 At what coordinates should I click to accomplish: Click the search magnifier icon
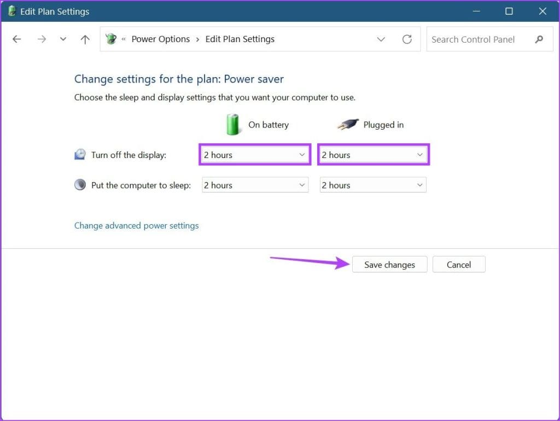539,39
